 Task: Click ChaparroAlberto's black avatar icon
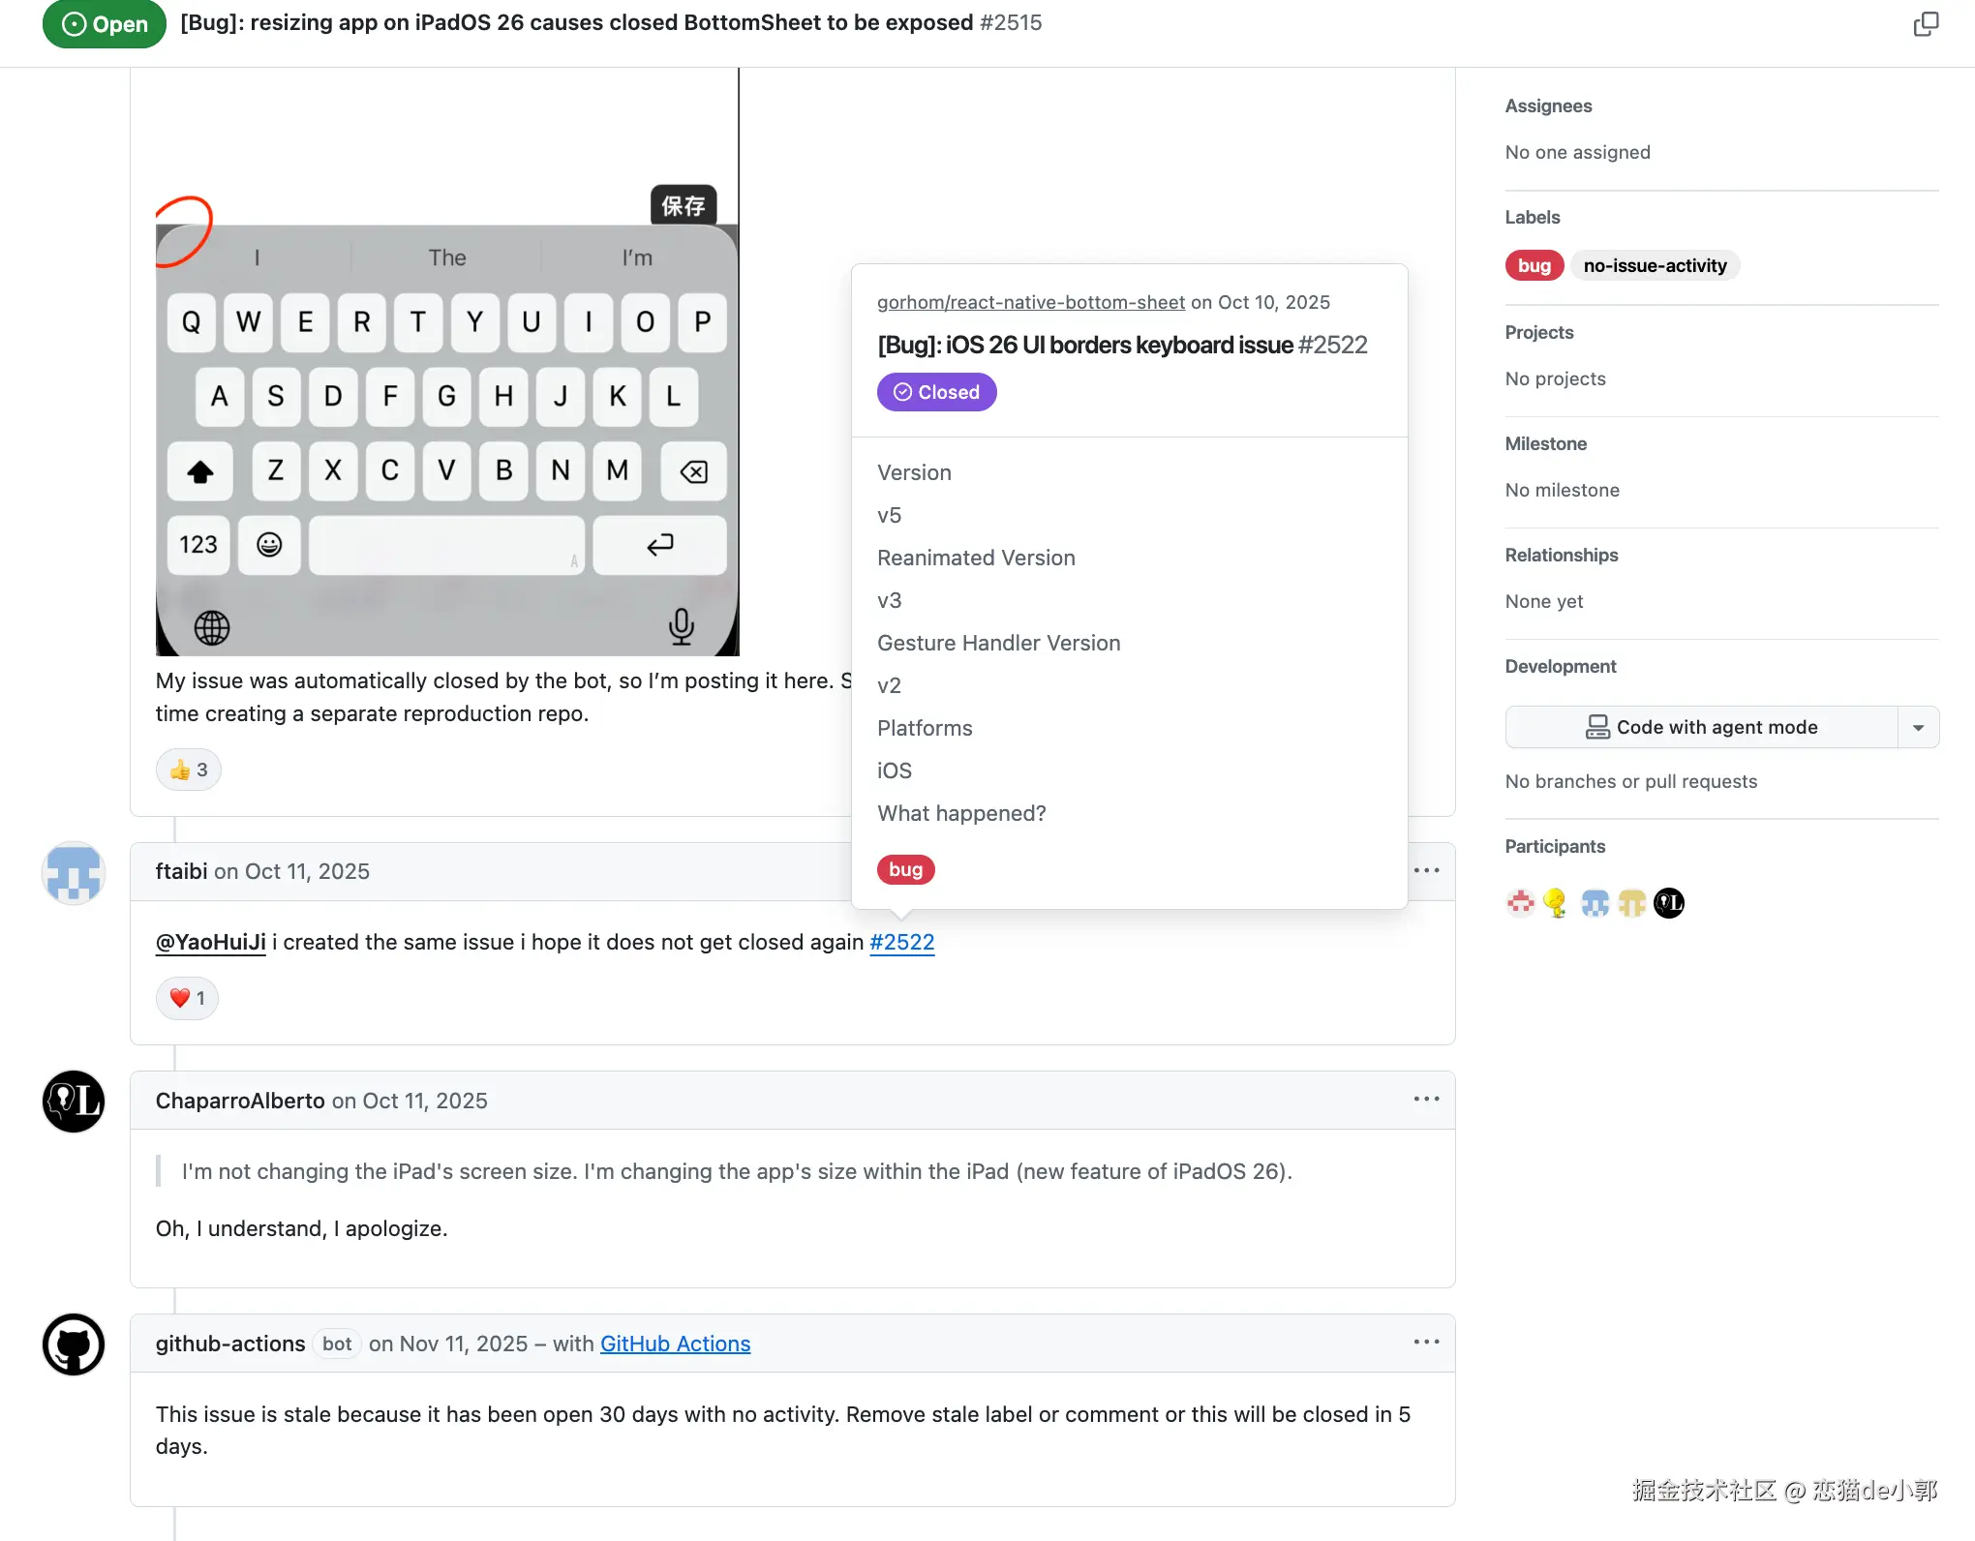(x=74, y=1102)
